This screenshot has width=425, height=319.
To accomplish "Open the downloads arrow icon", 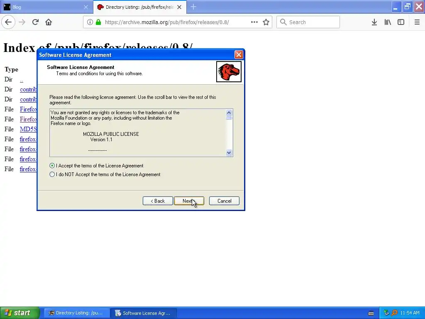I will [374, 22].
